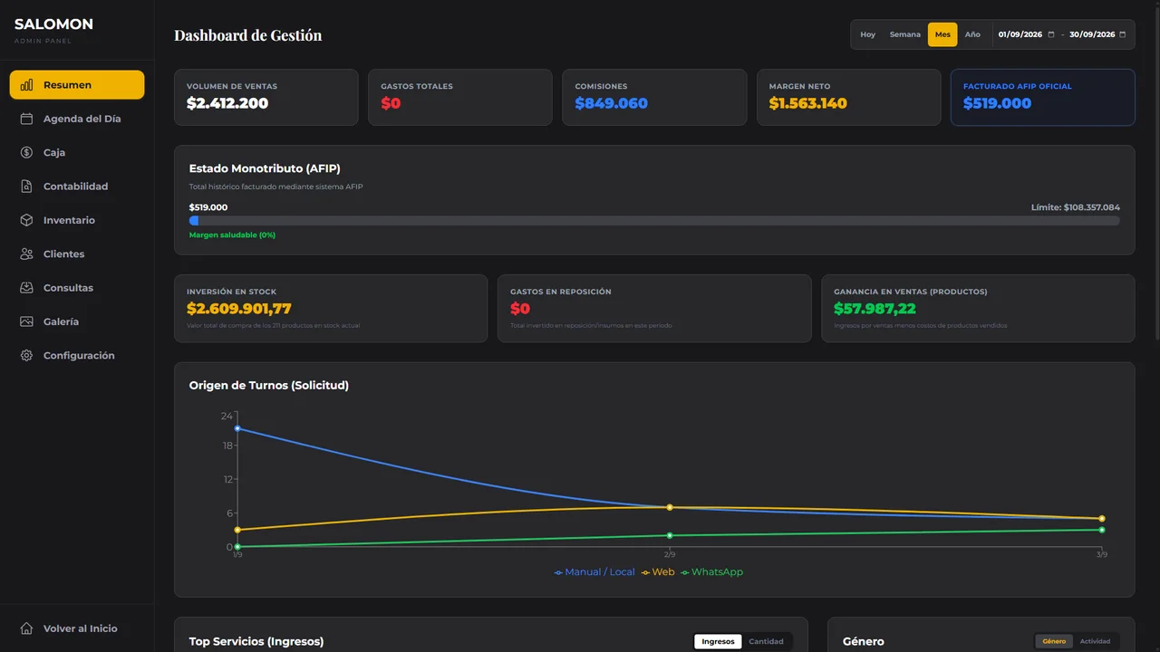The height and width of the screenshot is (652, 1160).
Task: Toggle Web series in chart legend
Action: [658, 572]
